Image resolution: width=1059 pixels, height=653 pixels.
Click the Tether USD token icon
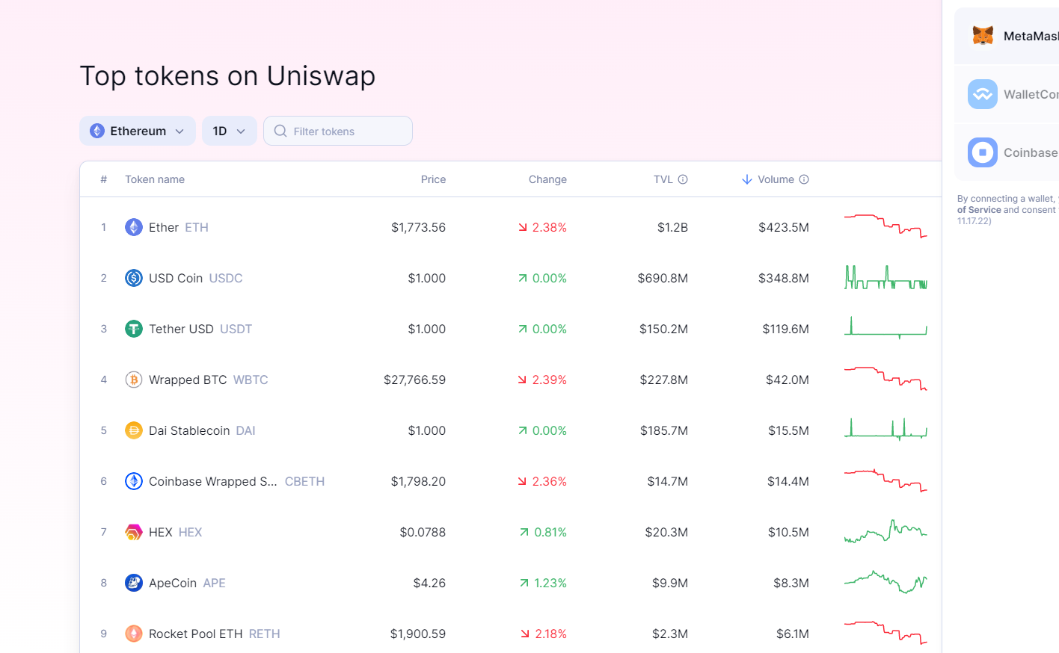[x=134, y=329]
